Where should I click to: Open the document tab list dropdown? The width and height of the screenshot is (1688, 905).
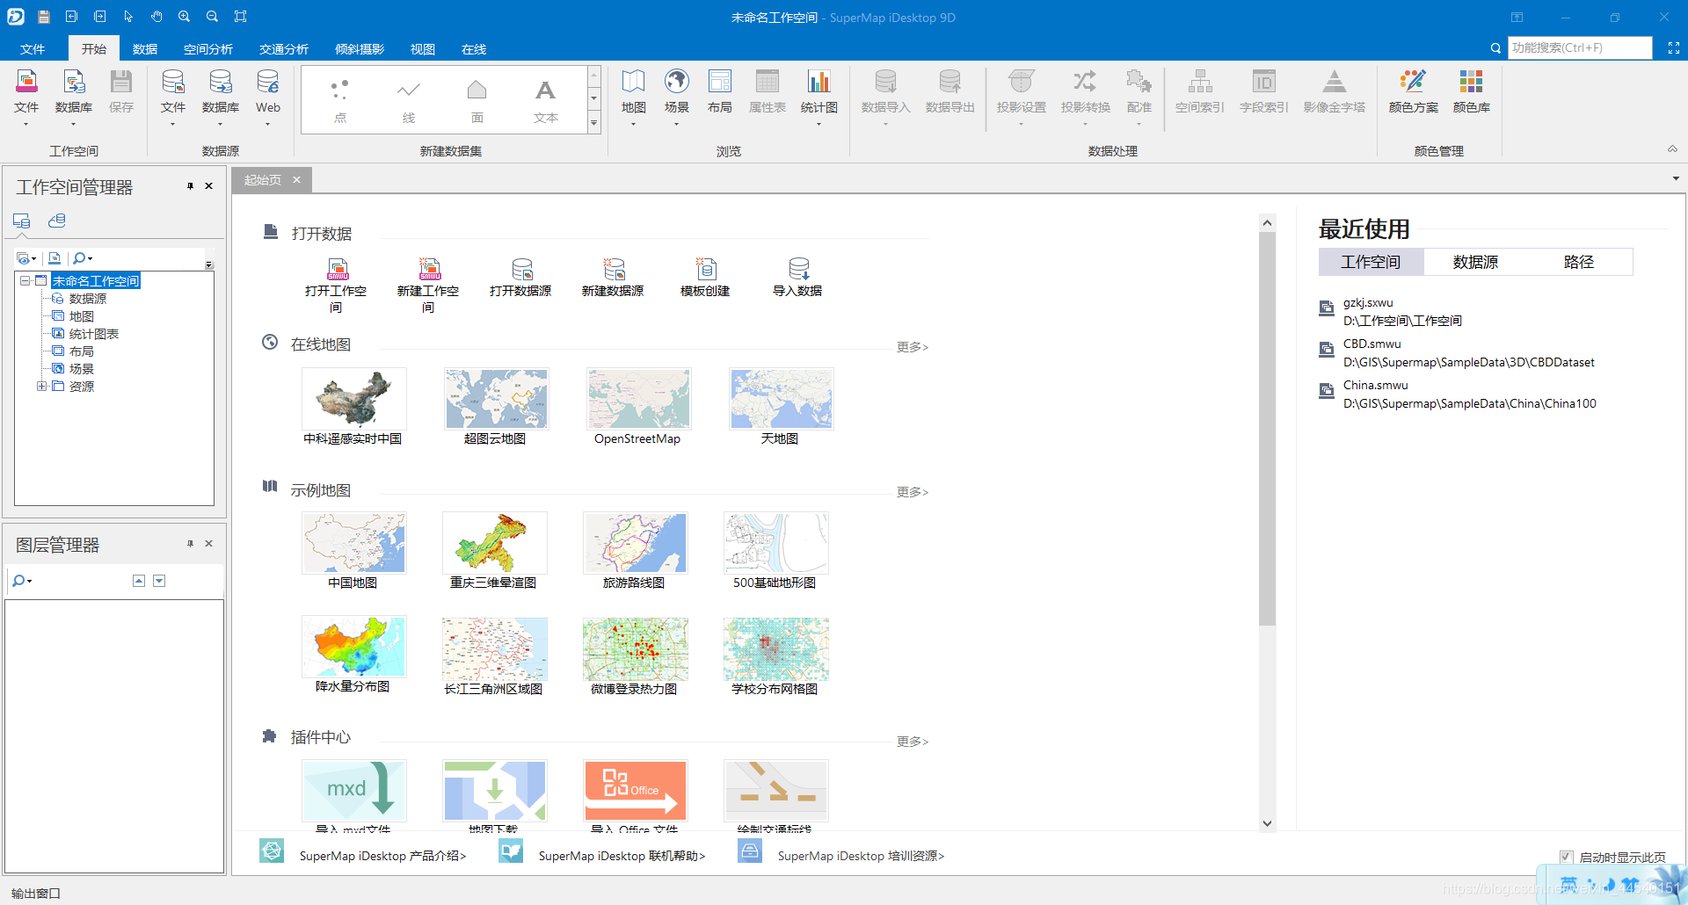[1676, 178]
